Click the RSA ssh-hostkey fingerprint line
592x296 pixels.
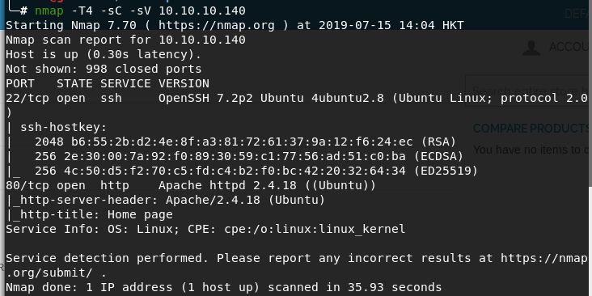(x=245, y=142)
